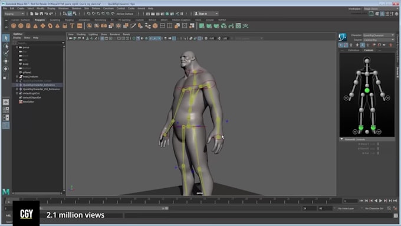The width and height of the screenshot is (401, 226).
Task: Open the Sign In dropdown
Action: coord(206,14)
